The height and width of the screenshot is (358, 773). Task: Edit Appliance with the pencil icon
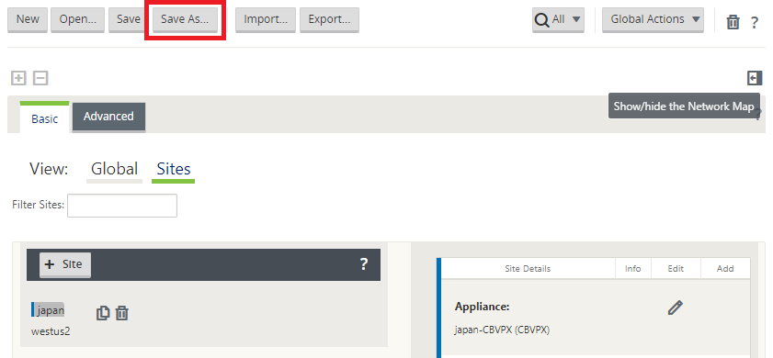(676, 308)
